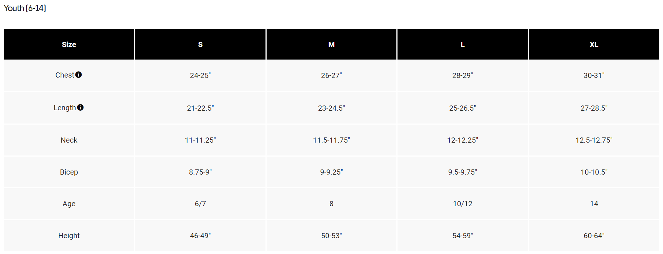
Task: Click the Youth (6-14) heading
Action: coord(25,8)
